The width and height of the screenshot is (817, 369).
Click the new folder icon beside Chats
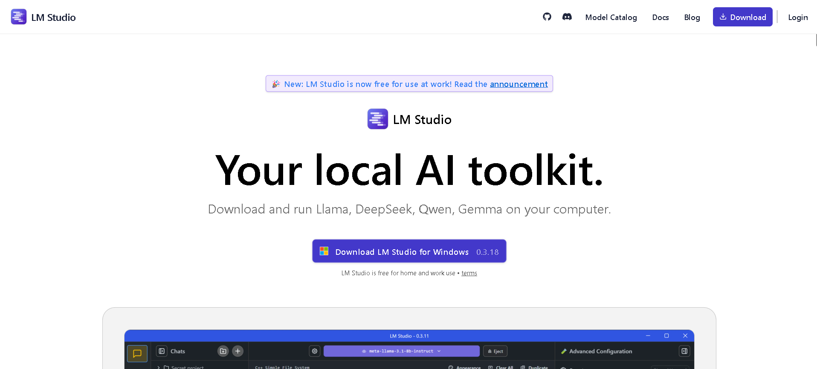point(223,351)
